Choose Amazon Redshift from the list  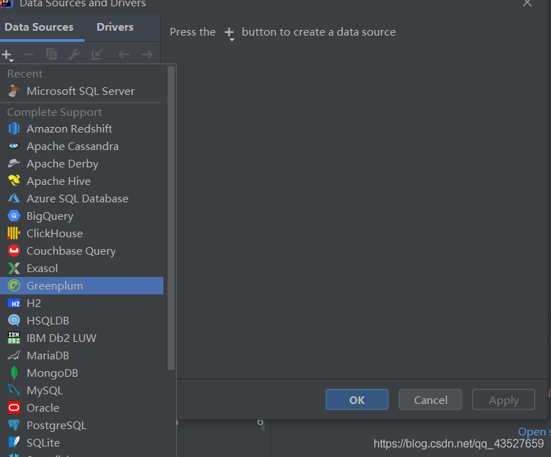[x=82, y=129]
